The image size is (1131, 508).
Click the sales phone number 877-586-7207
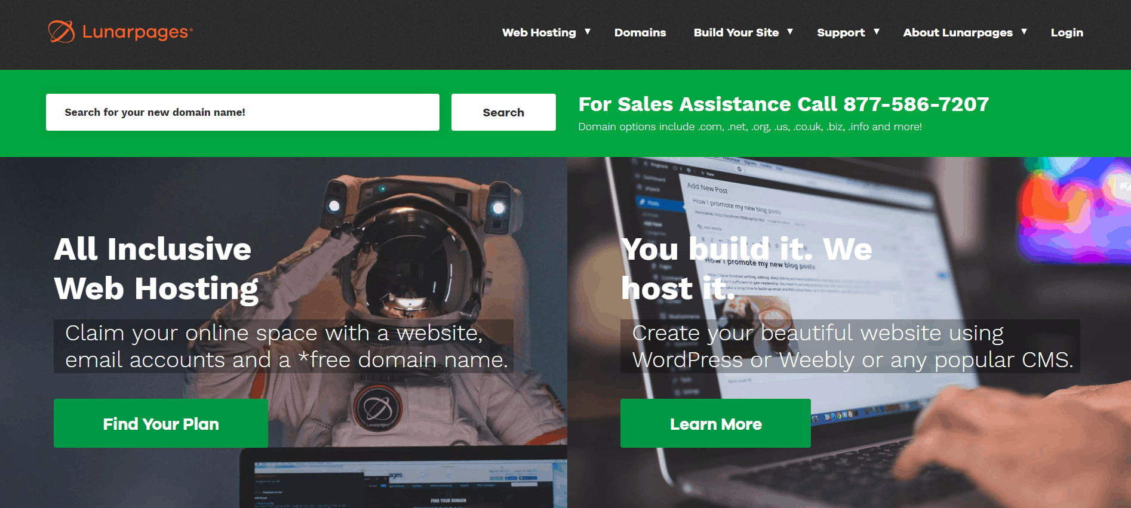pyautogui.click(x=916, y=104)
